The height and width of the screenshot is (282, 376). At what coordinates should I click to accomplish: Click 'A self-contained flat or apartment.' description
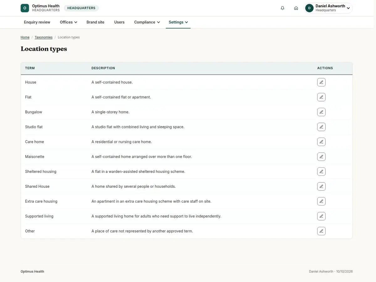point(121,97)
